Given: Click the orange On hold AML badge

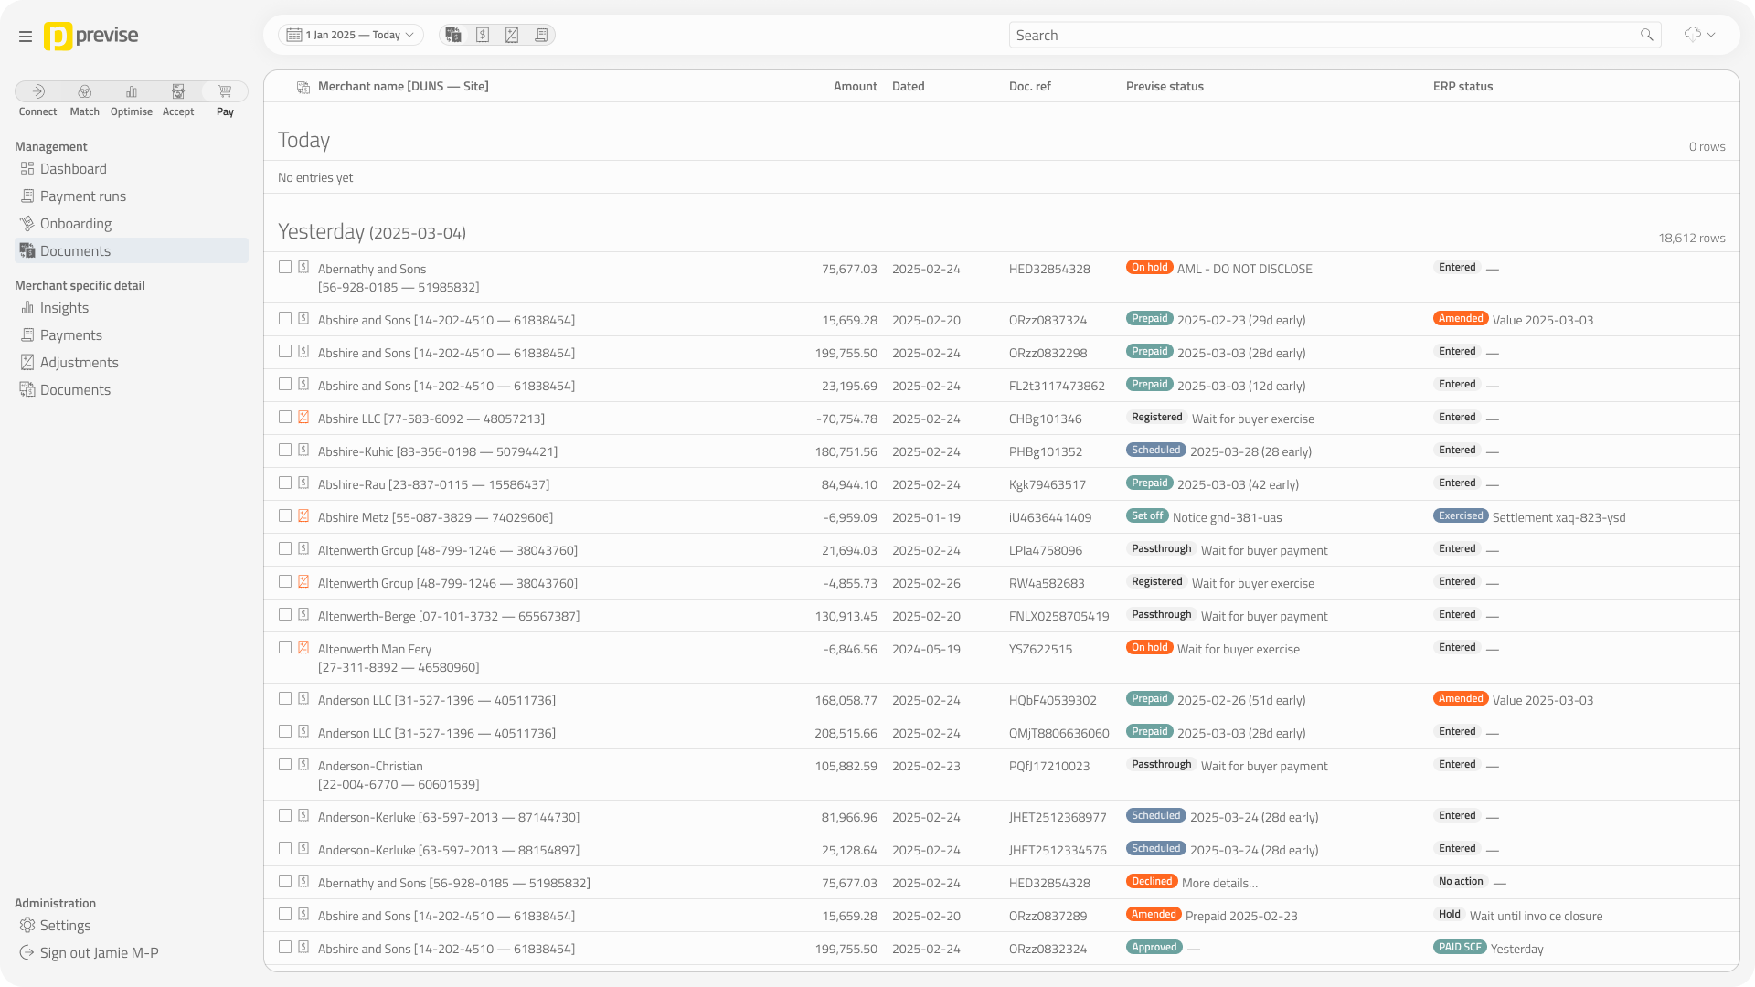Looking at the screenshot, I should [1149, 268].
